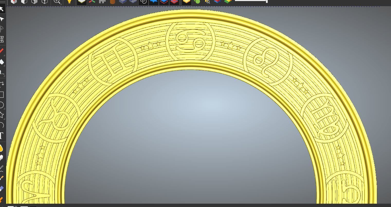This screenshot has width=391, height=207.
Task: Click the Cancer symbol on the relief
Action: pyautogui.click(x=190, y=41)
